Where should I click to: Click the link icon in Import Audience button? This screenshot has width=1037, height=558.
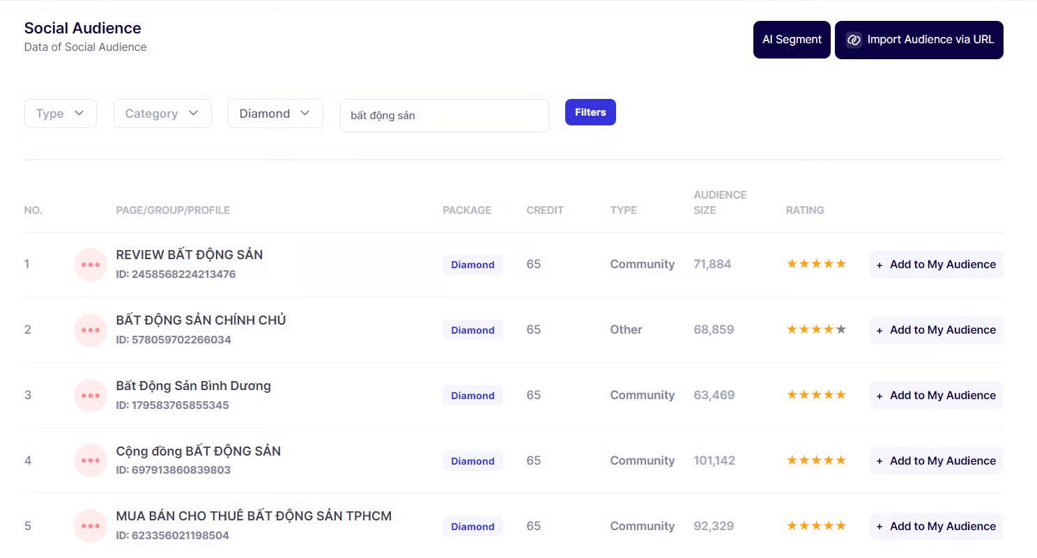[x=854, y=40]
